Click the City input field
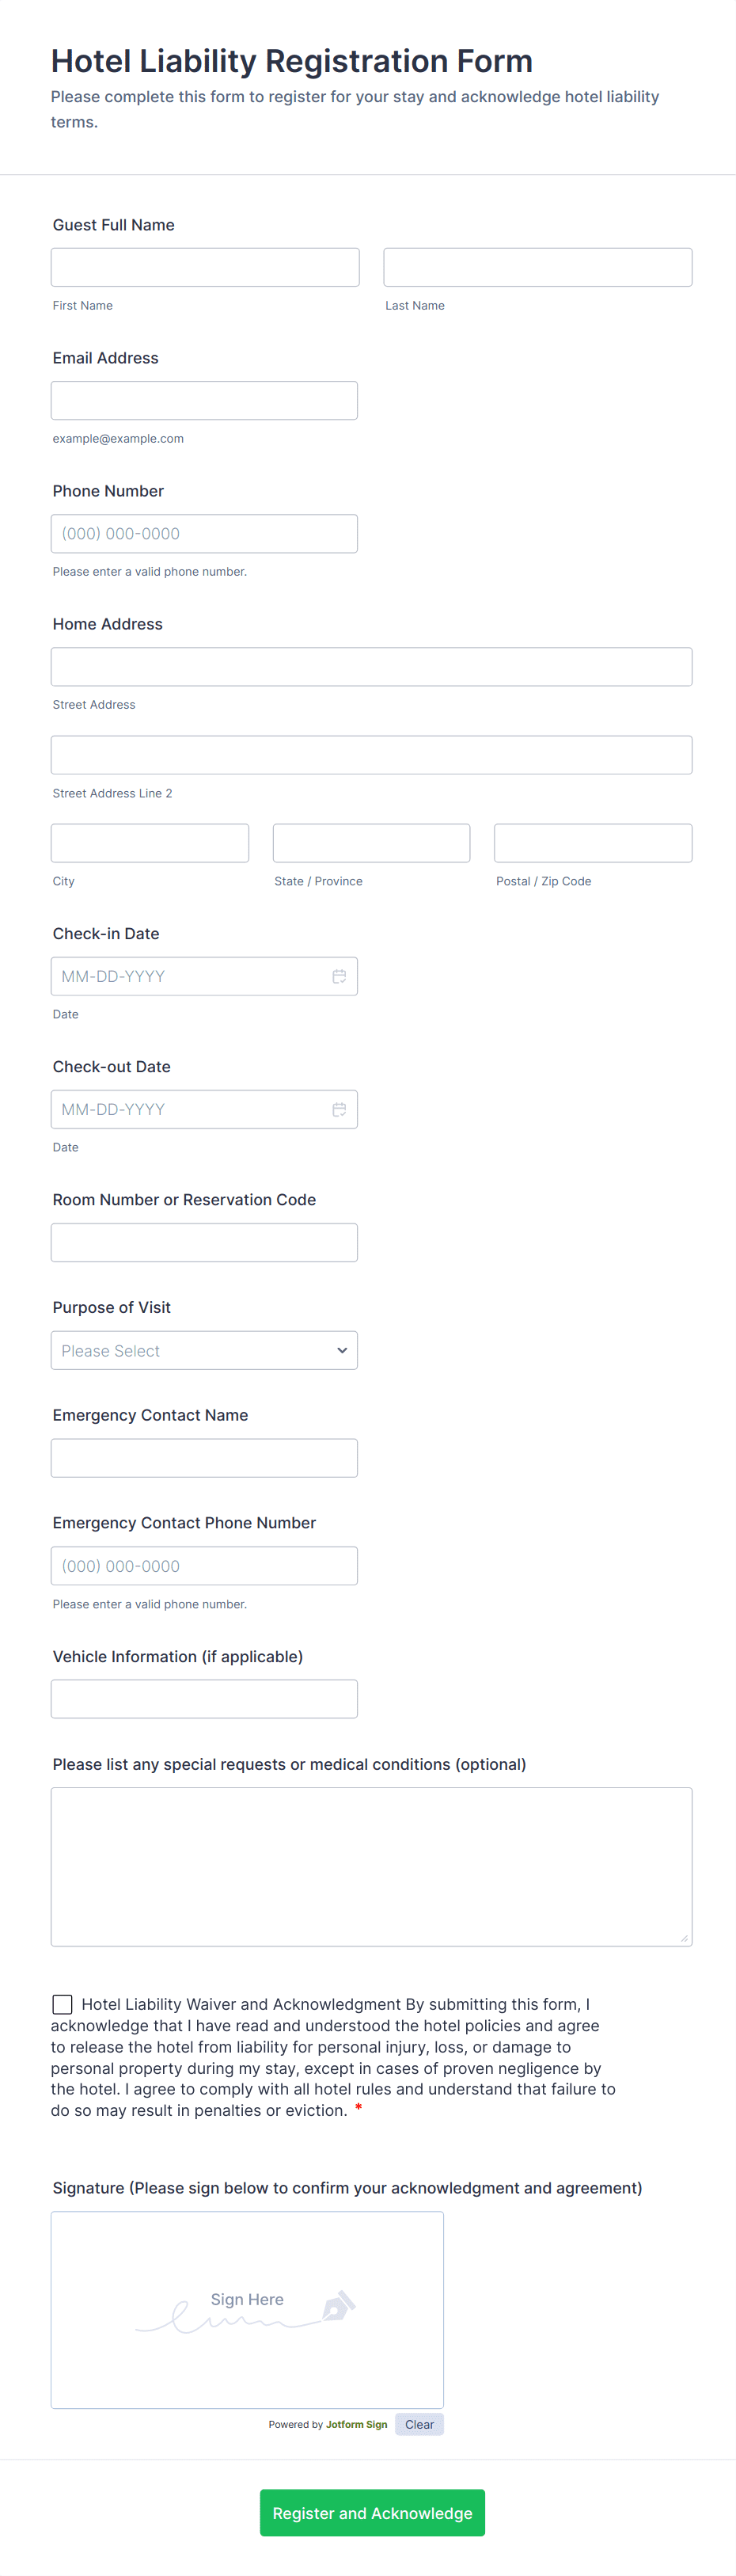This screenshot has height=2576, width=736. 150,843
